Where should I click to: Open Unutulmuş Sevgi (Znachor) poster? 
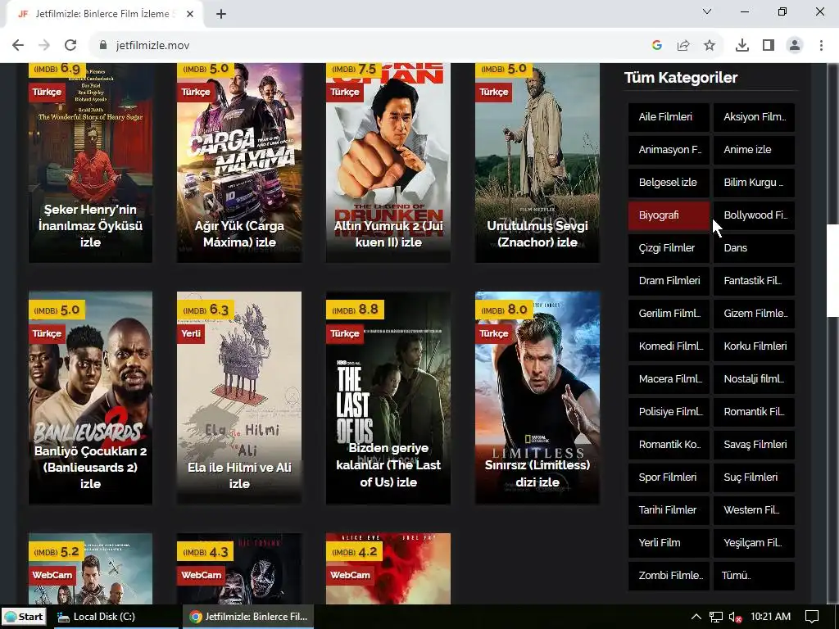click(x=537, y=163)
